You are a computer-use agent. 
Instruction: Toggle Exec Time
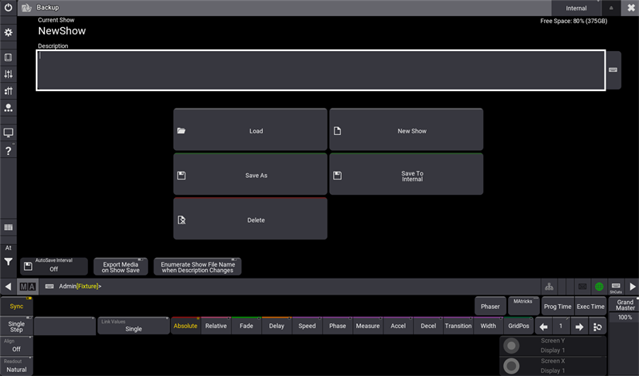click(590, 306)
